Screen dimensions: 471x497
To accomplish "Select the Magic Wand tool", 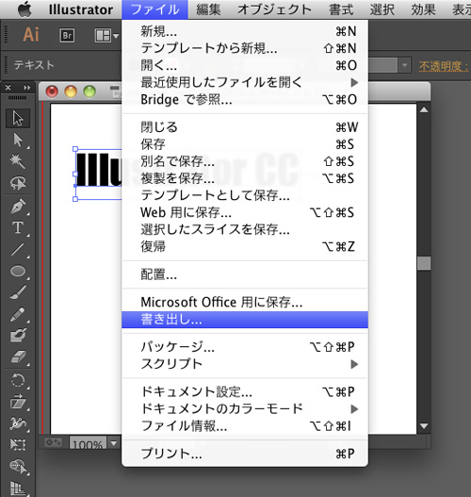I will (18, 161).
